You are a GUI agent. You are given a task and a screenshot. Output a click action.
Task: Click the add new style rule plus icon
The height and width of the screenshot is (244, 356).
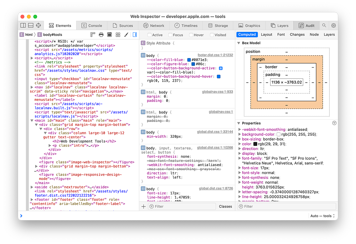(x=143, y=207)
